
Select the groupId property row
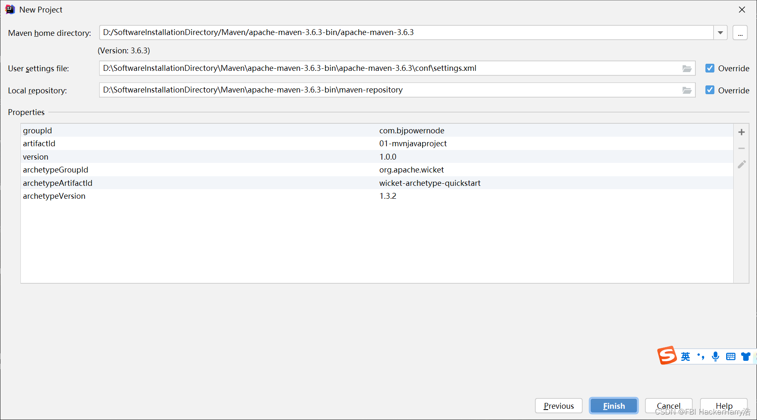[x=377, y=130]
